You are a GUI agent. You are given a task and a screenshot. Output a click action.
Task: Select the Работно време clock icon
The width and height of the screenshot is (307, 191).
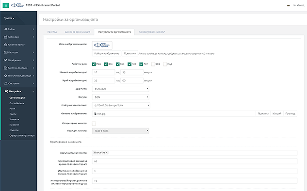tap(5, 45)
